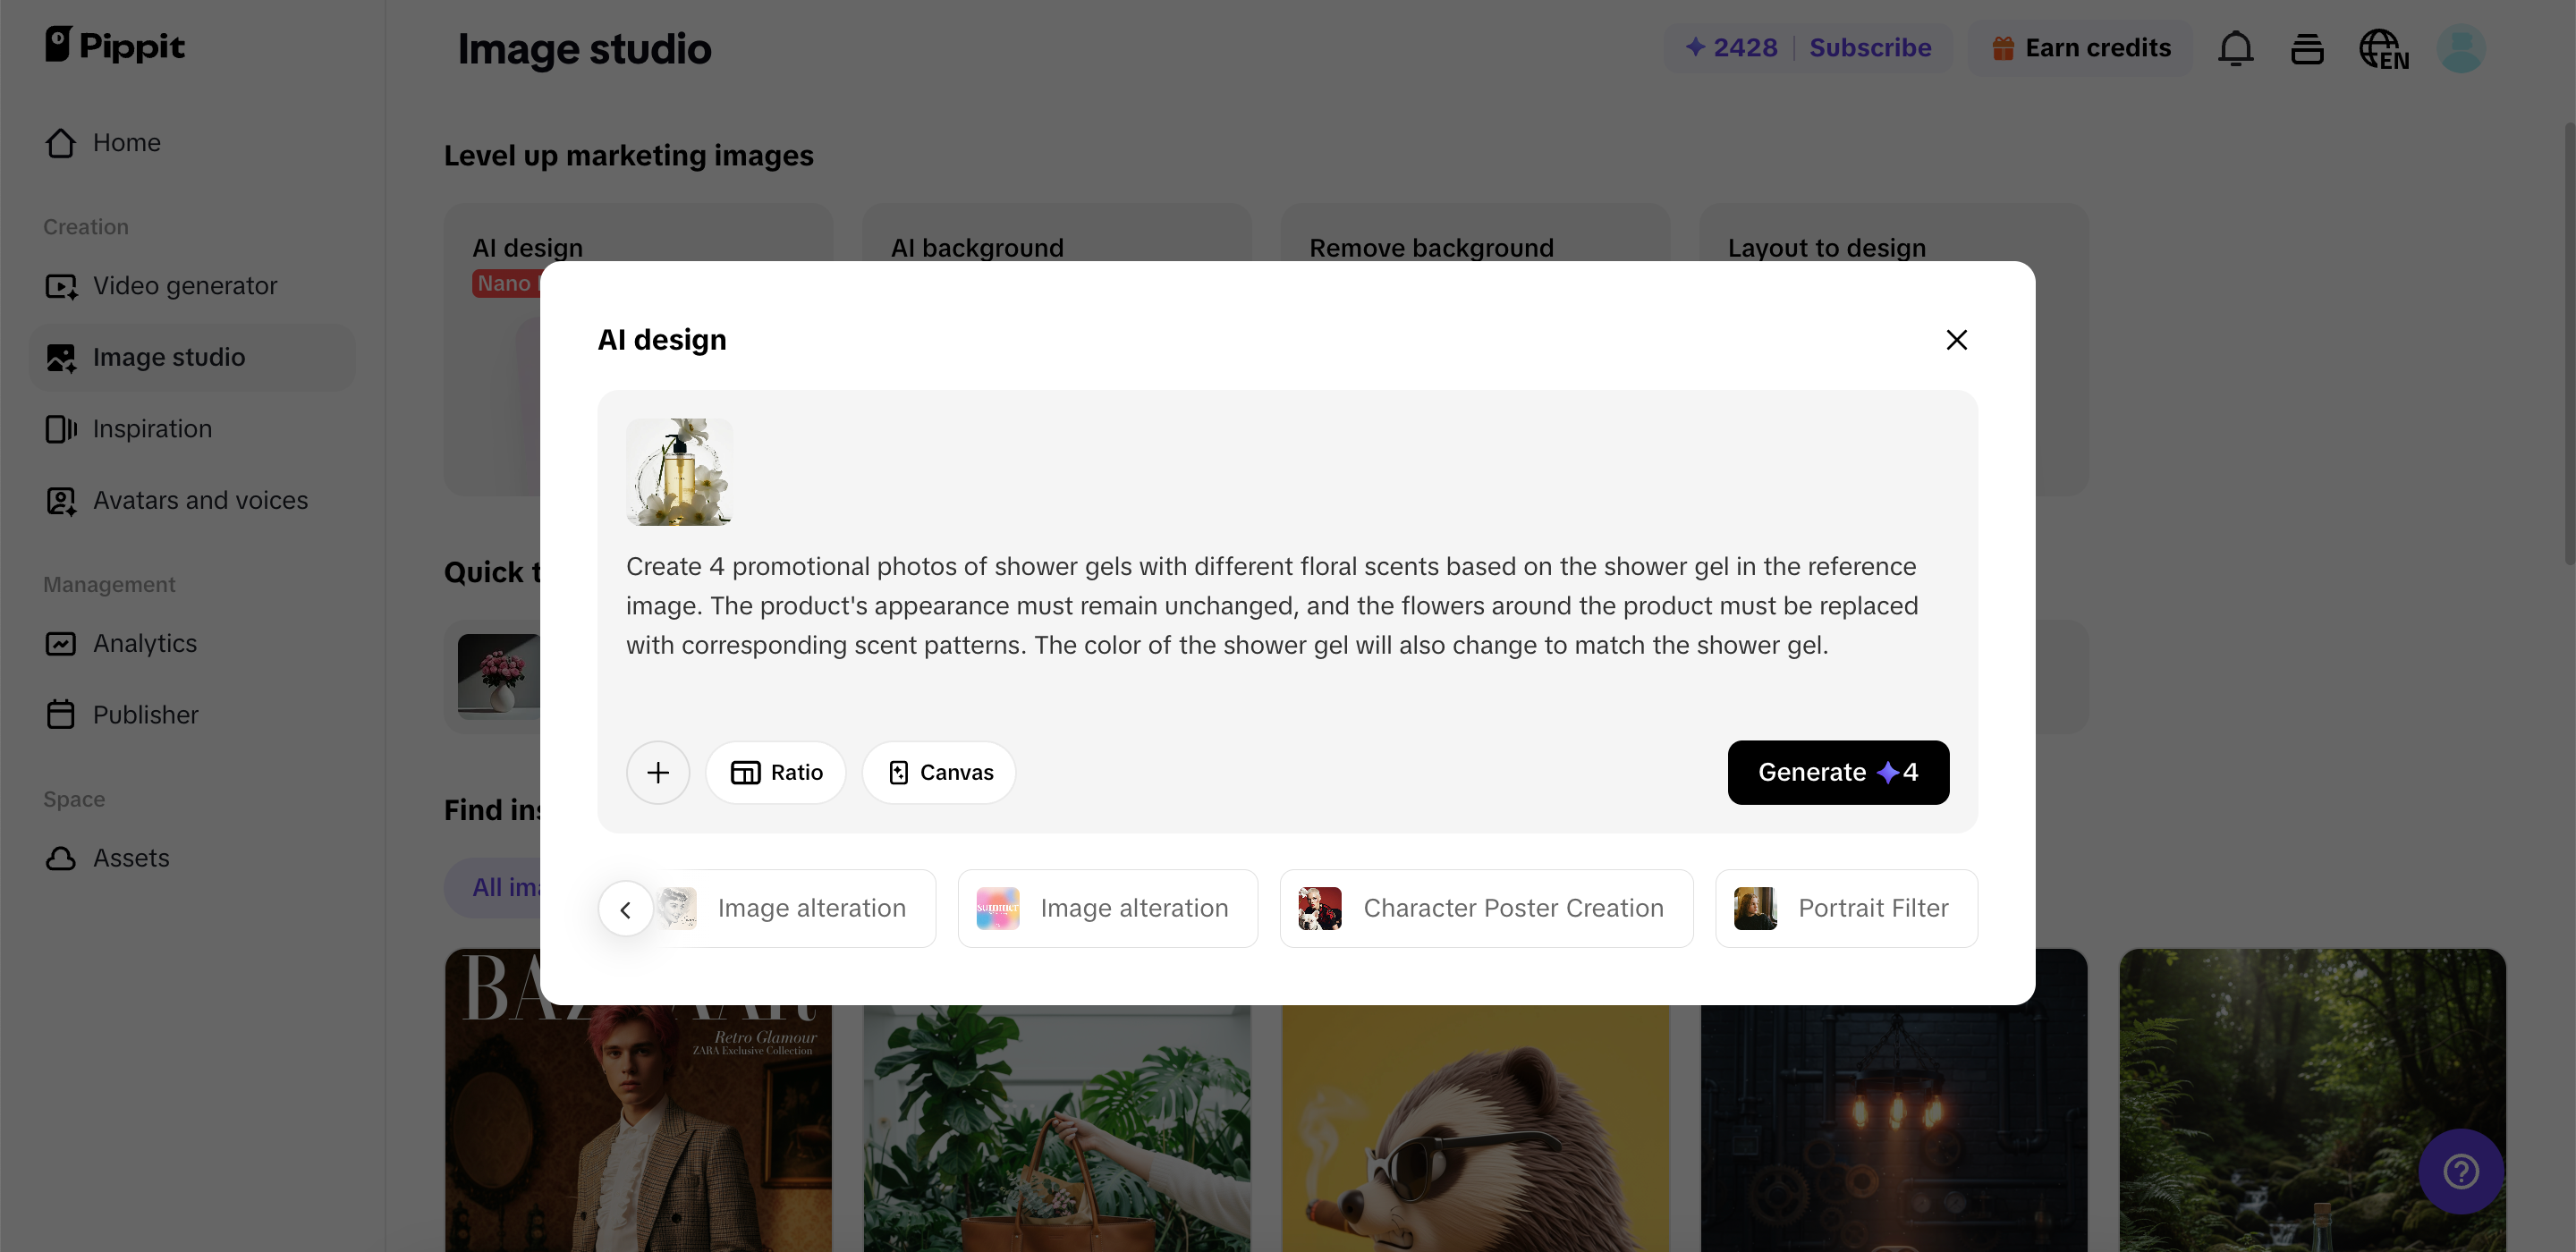Click the shower gel reference thumbnail
Screen dimensions: 2576x1252
pos(679,472)
